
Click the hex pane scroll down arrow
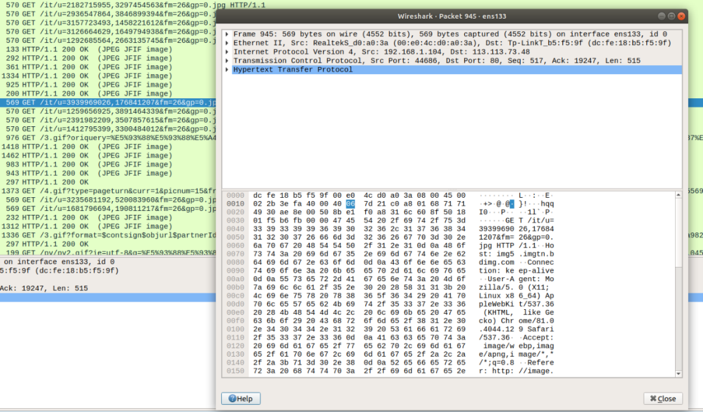click(x=678, y=374)
